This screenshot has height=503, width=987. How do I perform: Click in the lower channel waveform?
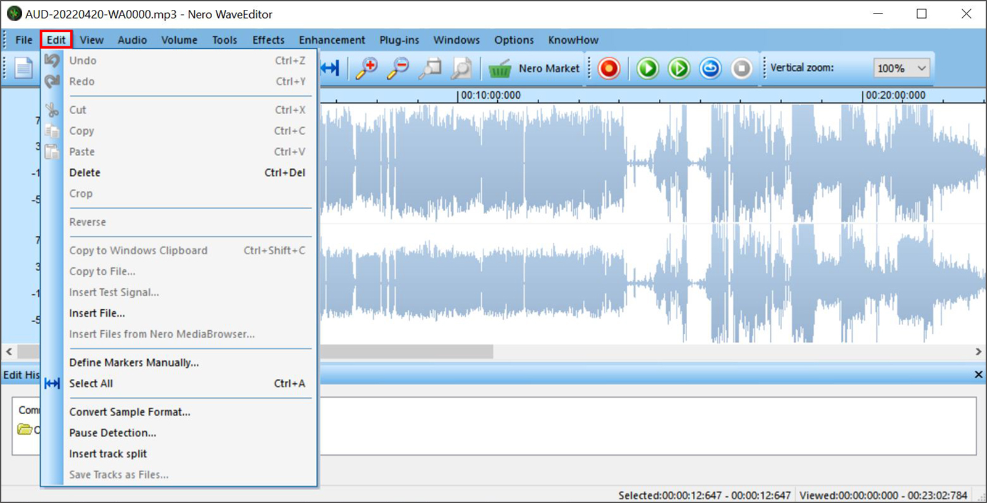(x=652, y=284)
